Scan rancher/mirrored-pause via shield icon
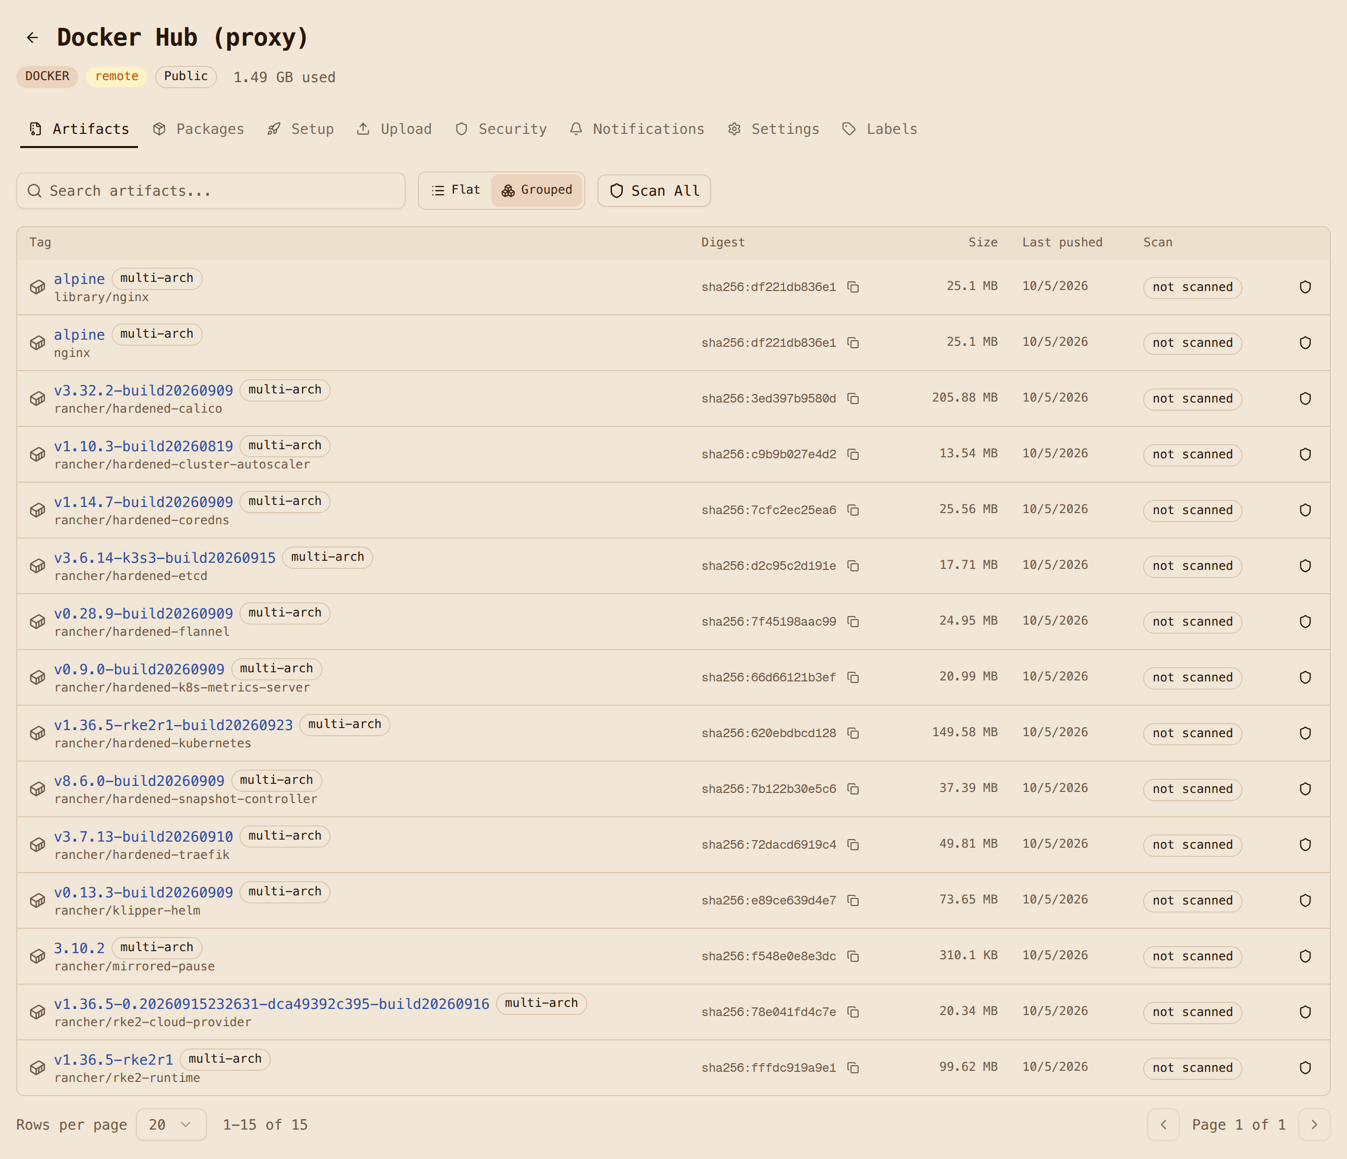Viewport: 1347px width, 1159px height. pos(1305,956)
